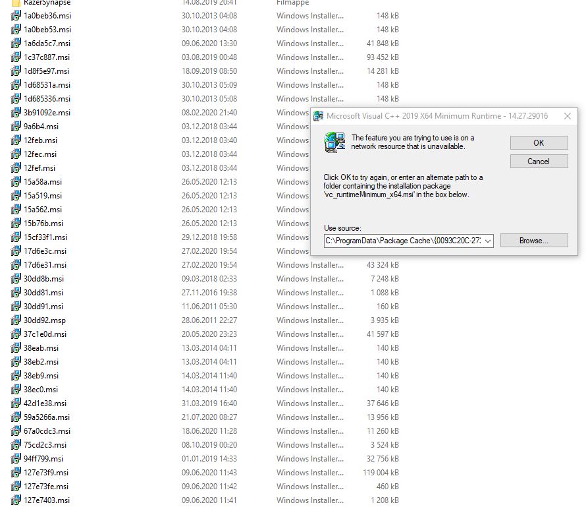
Task: Select the icon of 1a6da5c7.msi
Action: 16,44
